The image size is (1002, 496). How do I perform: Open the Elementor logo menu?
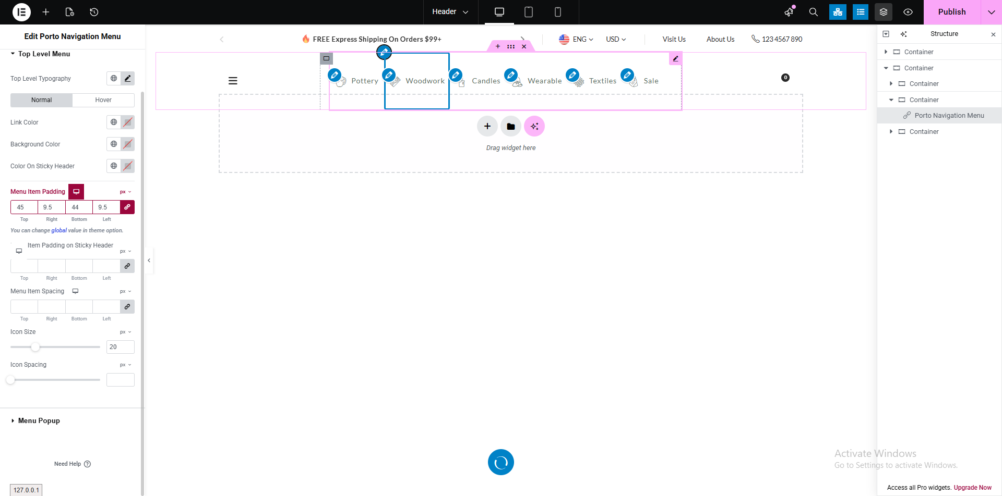click(x=21, y=12)
